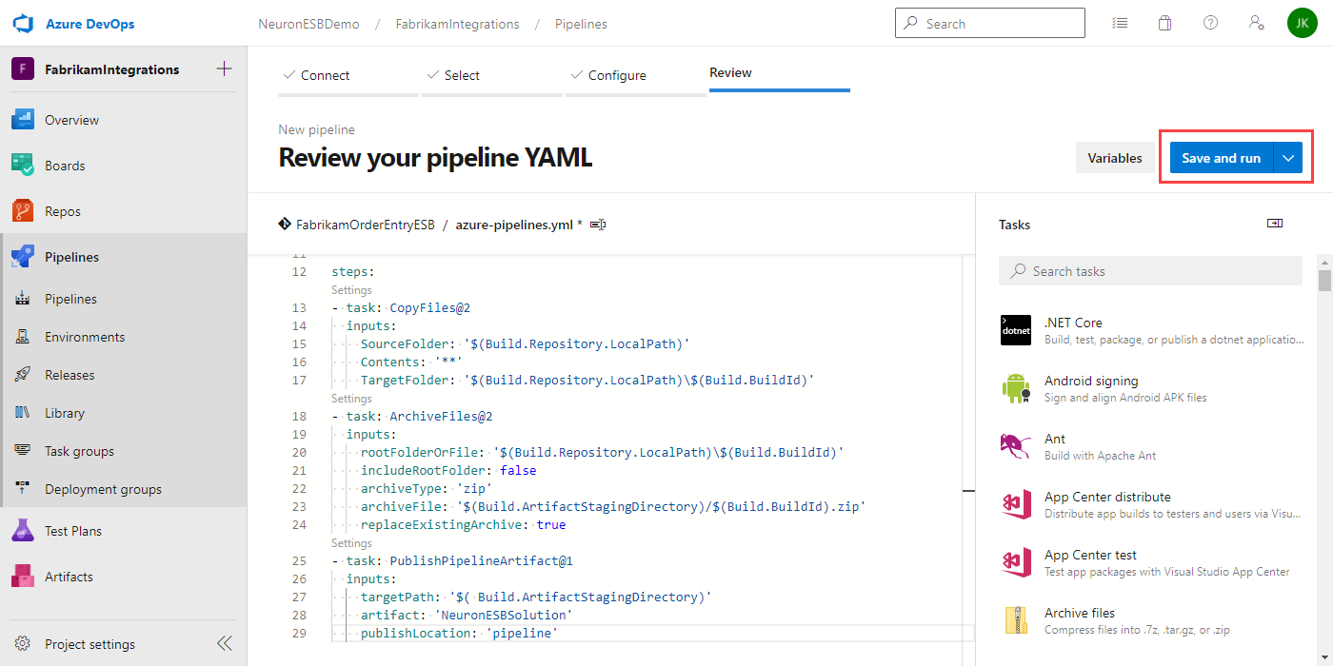Viewport: 1333px width, 666px height.
Task: Click NeuronESBDemo breadcrumb
Action: (x=309, y=24)
